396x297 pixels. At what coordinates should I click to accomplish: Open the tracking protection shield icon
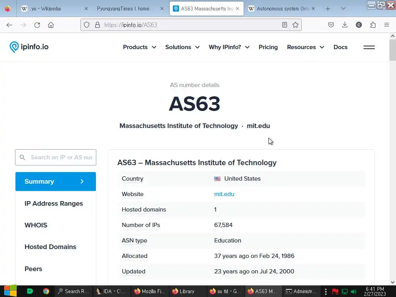coord(87,25)
